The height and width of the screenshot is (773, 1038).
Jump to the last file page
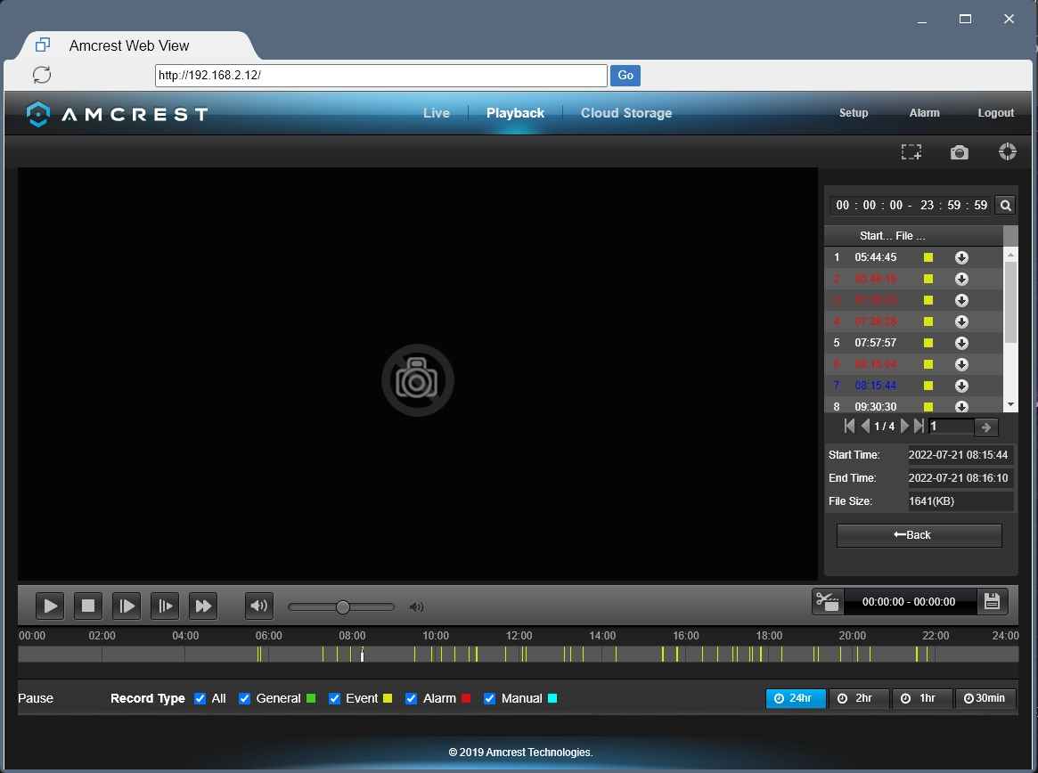coord(919,427)
